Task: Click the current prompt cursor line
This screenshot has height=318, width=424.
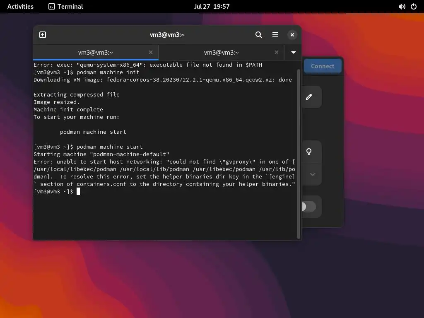Action: click(57, 191)
